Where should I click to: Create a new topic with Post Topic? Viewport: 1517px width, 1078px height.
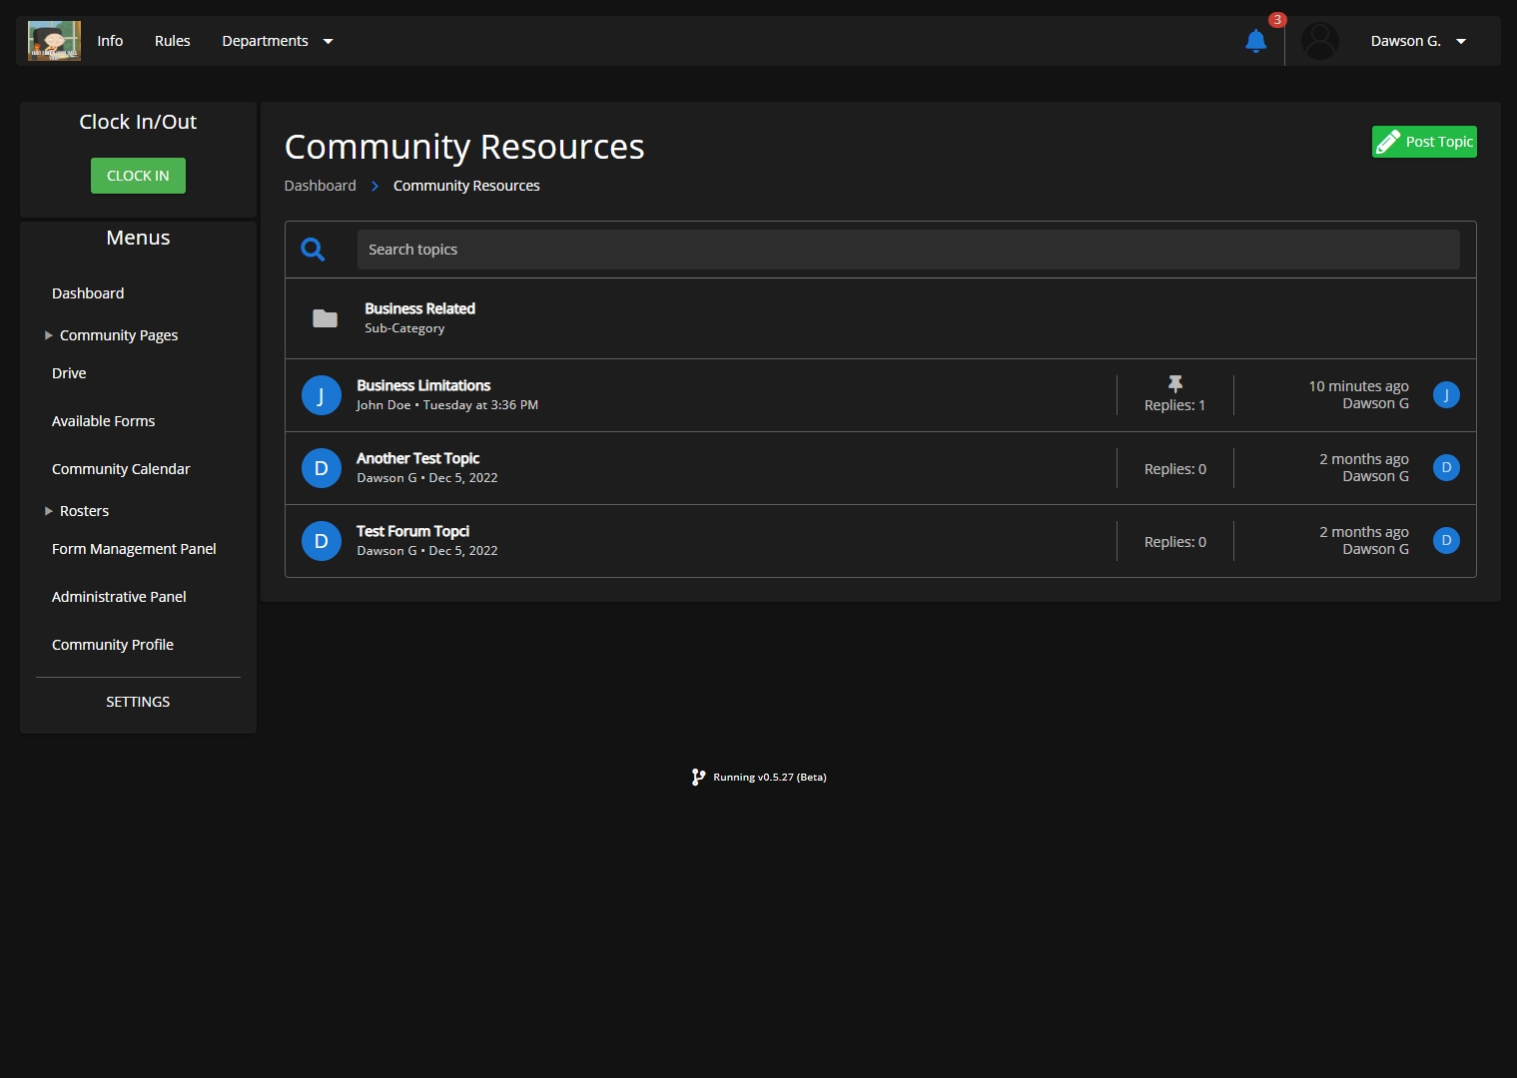[1423, 142]
